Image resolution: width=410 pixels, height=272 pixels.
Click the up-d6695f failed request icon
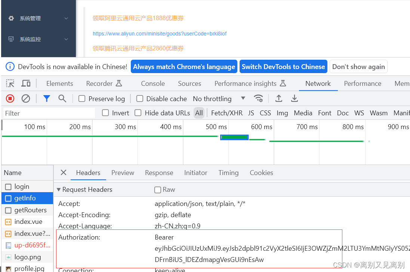[x=8, y=246]
